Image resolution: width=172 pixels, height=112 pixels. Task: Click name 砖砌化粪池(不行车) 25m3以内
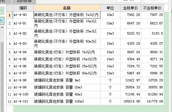pos(67,34)
